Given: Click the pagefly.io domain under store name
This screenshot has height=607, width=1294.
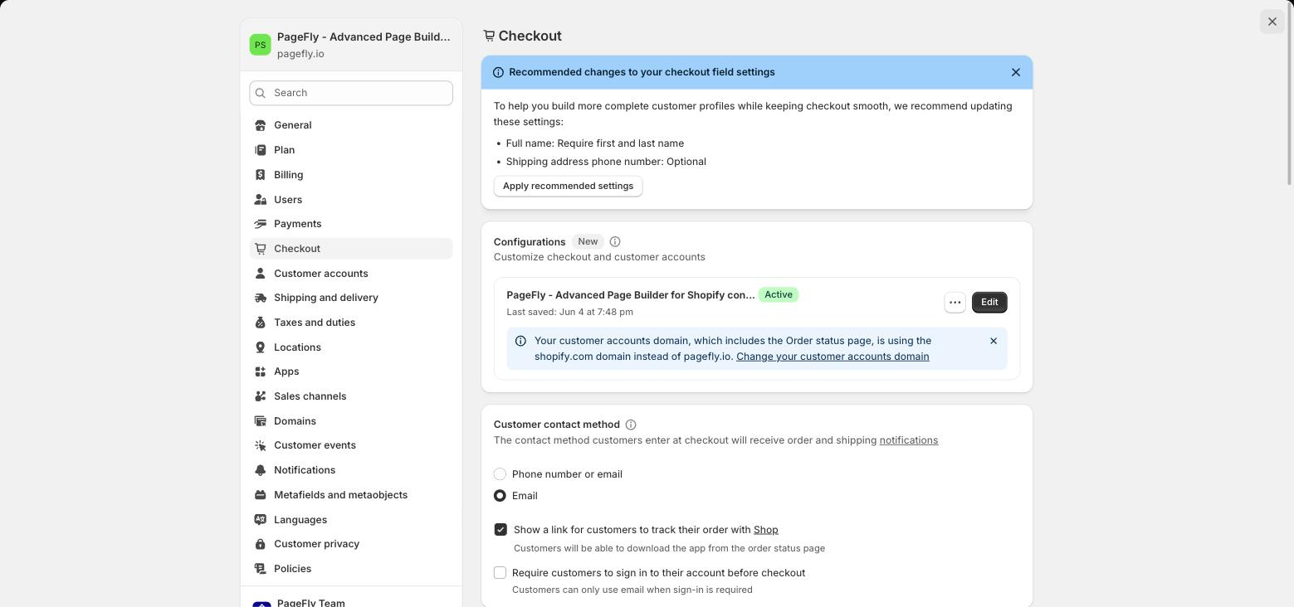Looking at the screenshot, I should pos(300,54).
